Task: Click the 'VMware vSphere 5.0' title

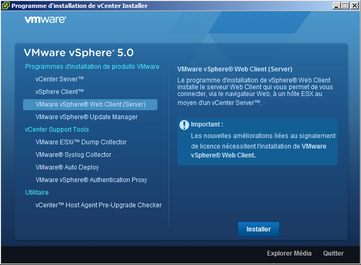Action: point(79,52)
